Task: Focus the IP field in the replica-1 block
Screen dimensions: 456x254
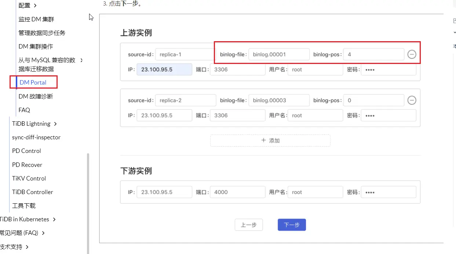Action: 164,69
